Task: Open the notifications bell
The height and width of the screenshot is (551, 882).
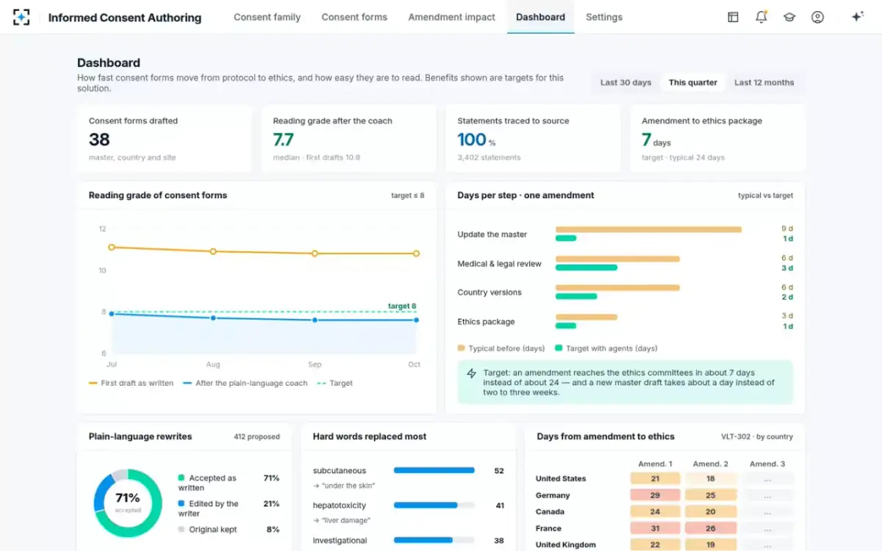Action: pyautogui.click(x=761, y=17)
